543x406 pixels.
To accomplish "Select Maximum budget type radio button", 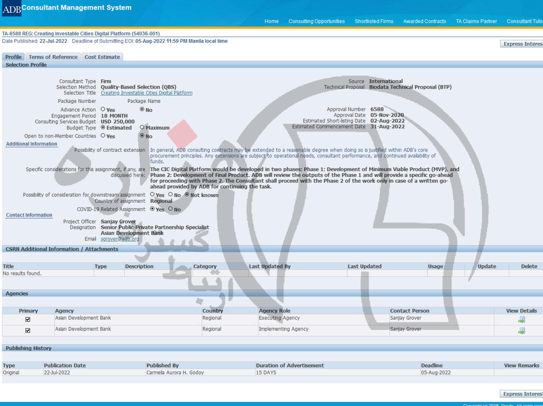I will (142, 128).
